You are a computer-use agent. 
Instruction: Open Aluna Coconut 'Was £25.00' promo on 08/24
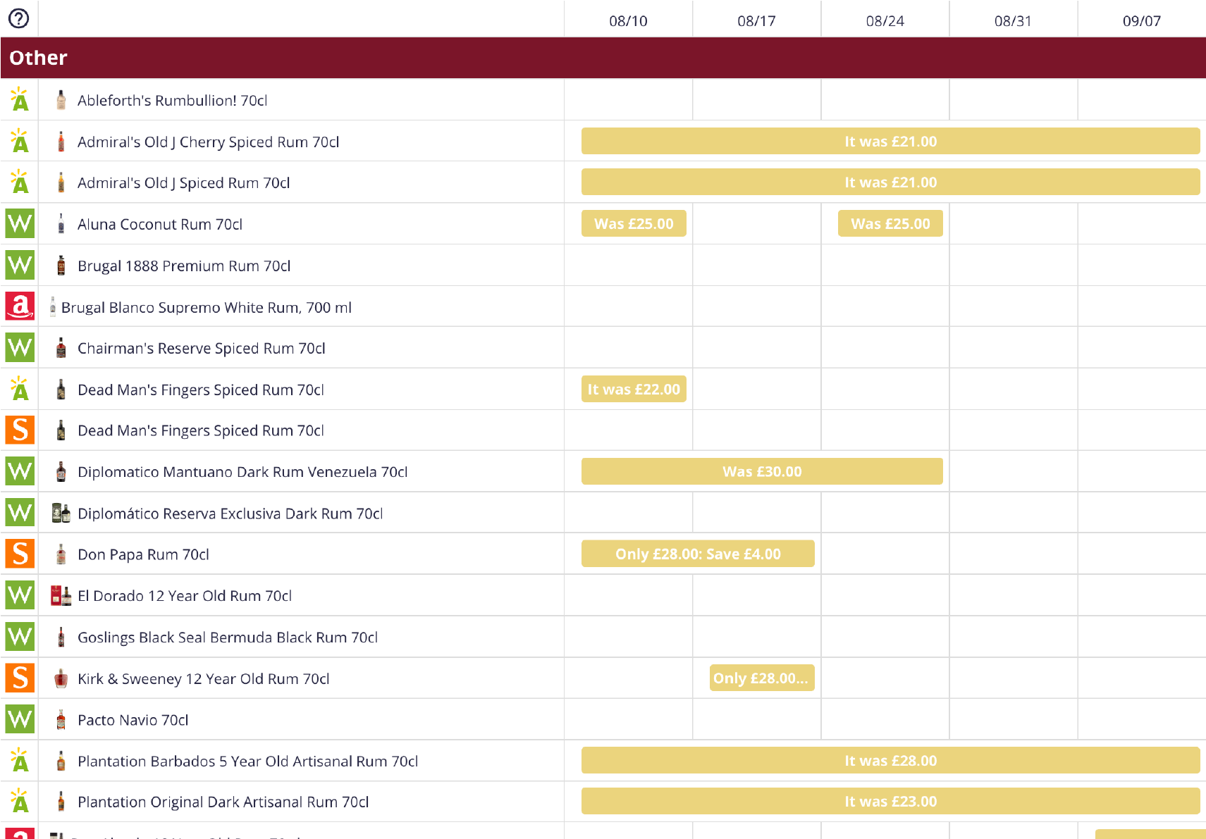[890, 223]
